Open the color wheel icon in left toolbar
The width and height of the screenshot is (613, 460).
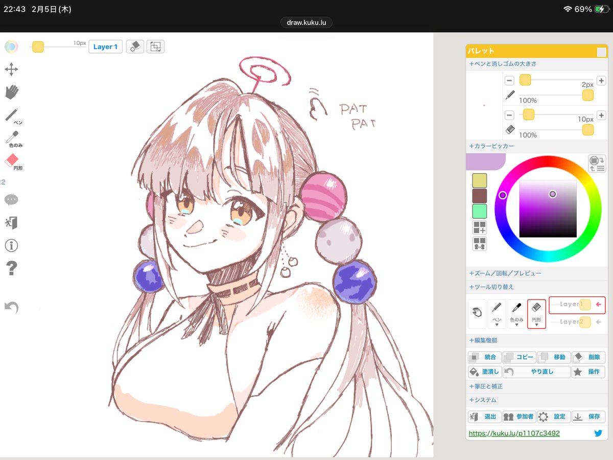[11, 47]
